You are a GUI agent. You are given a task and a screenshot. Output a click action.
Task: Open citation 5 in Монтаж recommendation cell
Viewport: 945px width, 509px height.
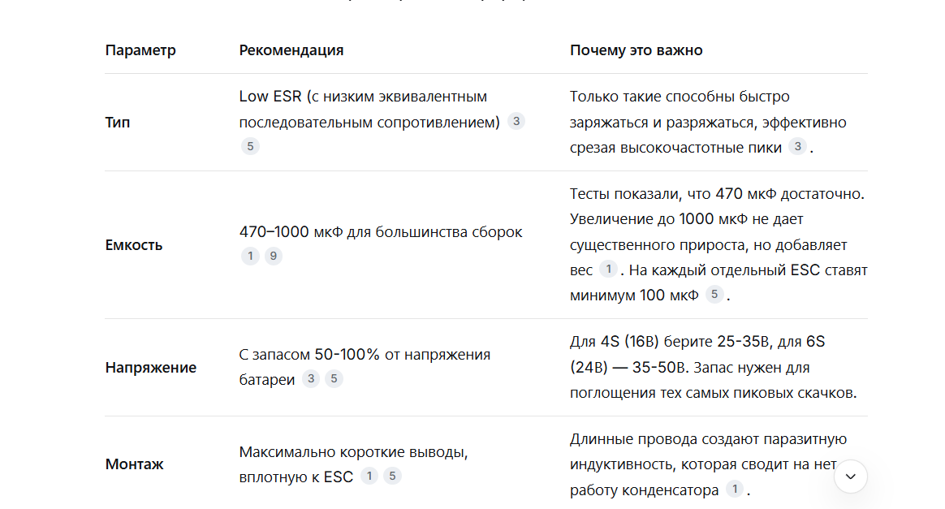click(392, 476)
